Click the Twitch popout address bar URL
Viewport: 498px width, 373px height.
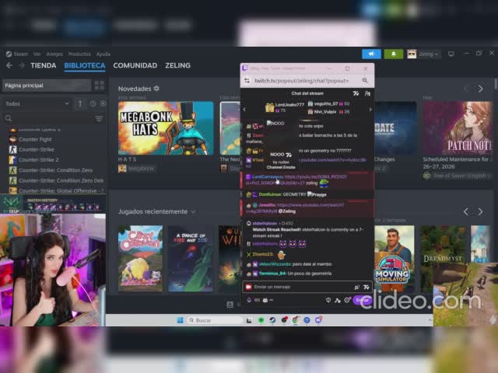301,81
